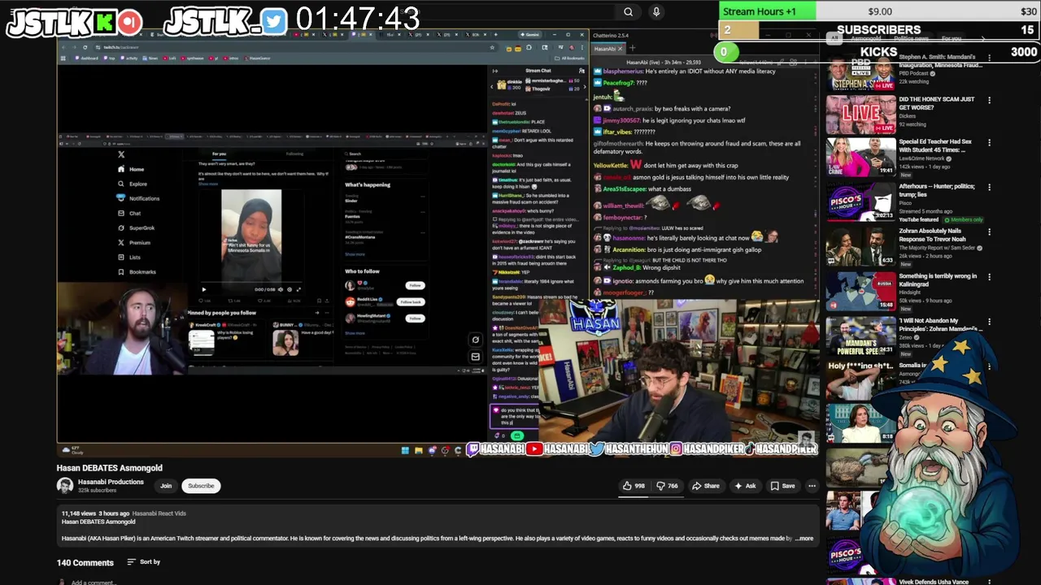Click the Members only badge

(963, 219)
